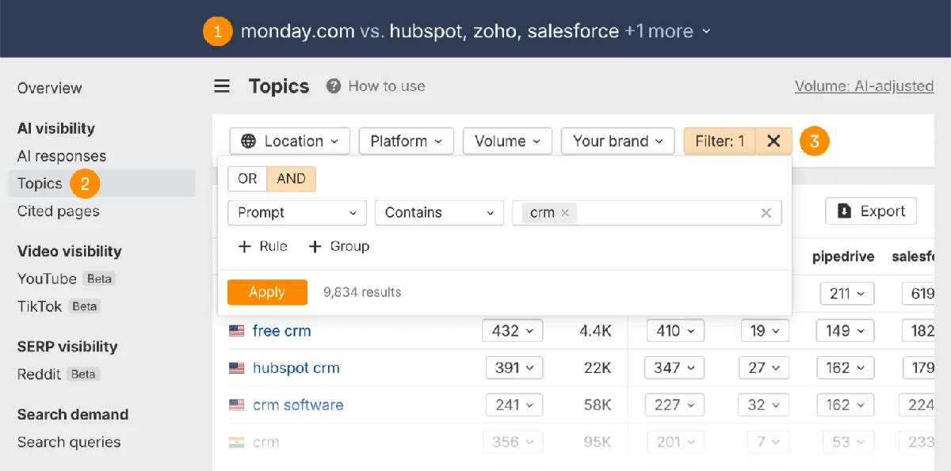
Task: Expand the 27 dropdown in hubspot crm row
Action: 764,368
